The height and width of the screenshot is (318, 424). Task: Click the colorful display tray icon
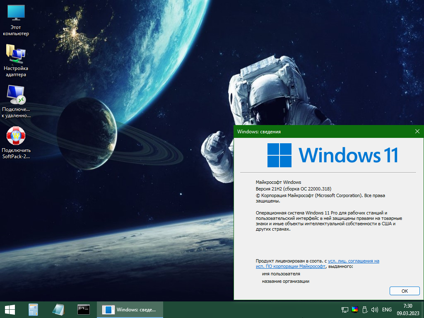click(355, 310)
